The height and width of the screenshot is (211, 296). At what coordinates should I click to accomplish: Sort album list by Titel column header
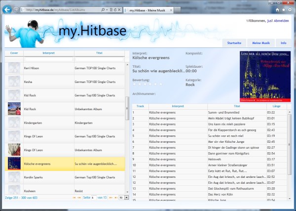click(x=99, y=53)
